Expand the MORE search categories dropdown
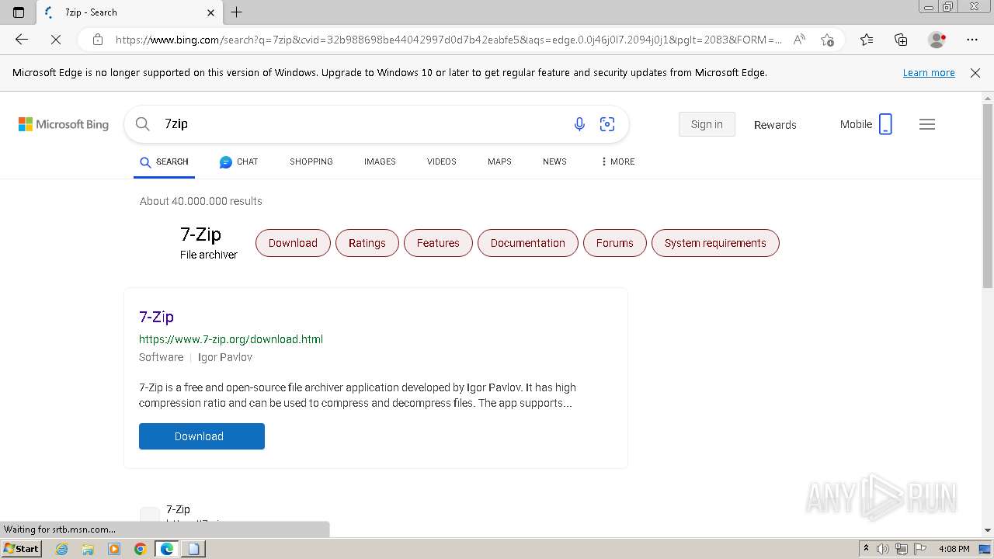The width and height of the screenshot is (994, 559). (x=617, y=161)
